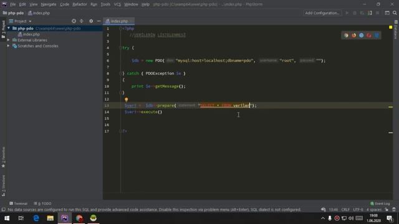Show hidden system tray icons chevron
The height and width of the screenshot is (224, 399).
(x=323, y=218)
